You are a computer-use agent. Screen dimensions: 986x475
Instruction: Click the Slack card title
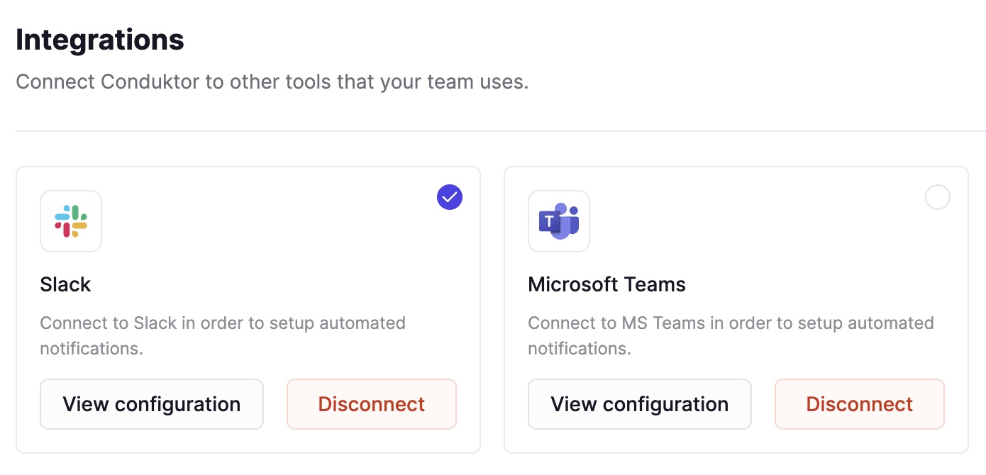click(x=66, y=284)
